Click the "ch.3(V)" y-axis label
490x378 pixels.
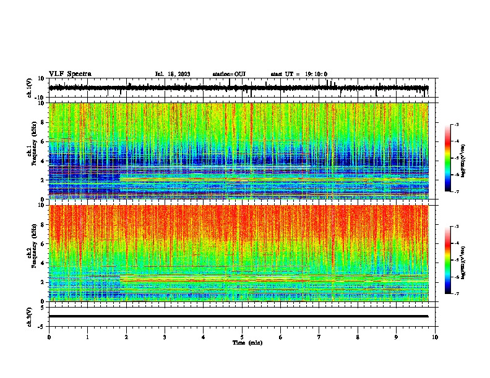30,317
